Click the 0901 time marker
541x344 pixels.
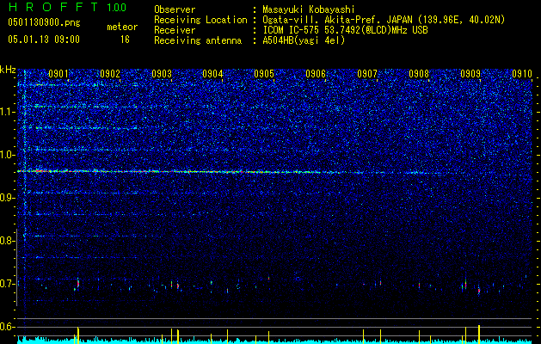pos(58,74)
